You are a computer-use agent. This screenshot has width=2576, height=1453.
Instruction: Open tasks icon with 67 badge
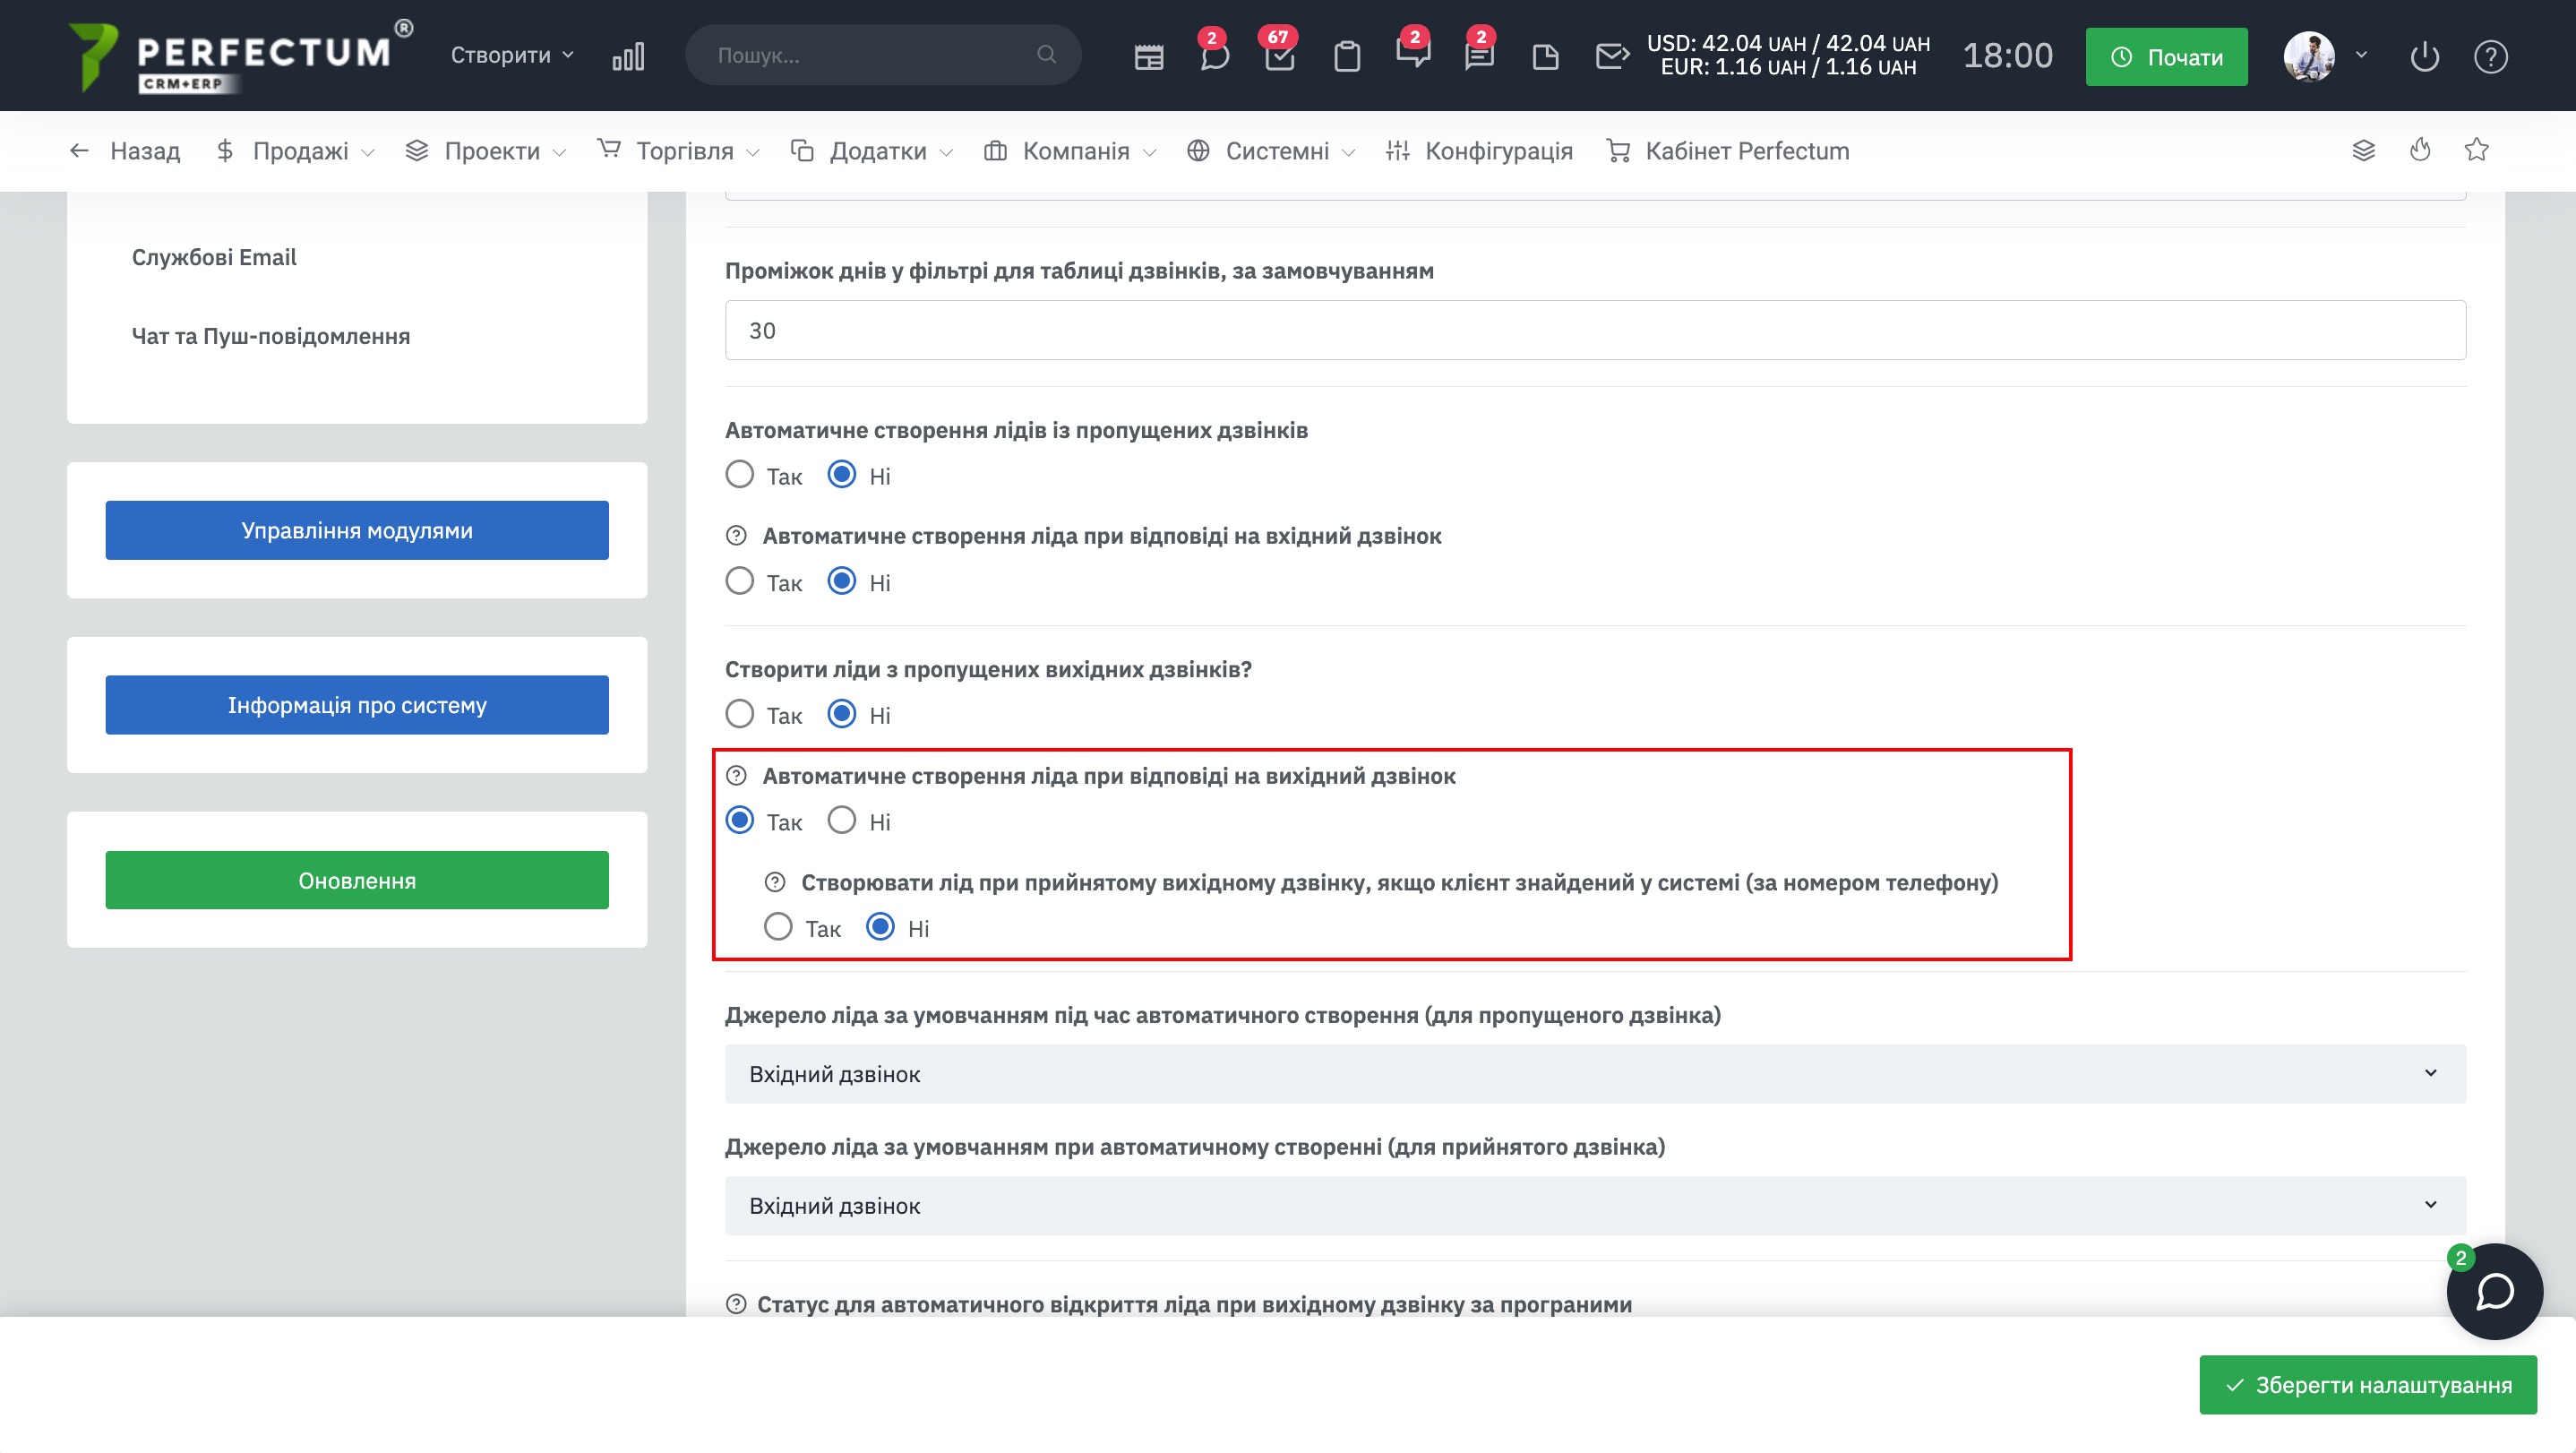pos(1279,56)
